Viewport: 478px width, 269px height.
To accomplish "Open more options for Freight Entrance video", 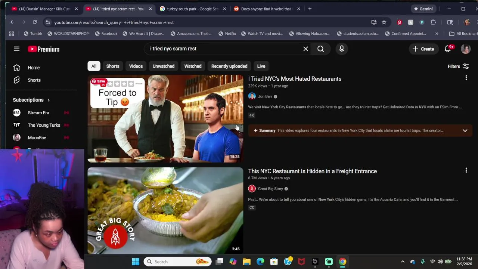I will point(466,170).
